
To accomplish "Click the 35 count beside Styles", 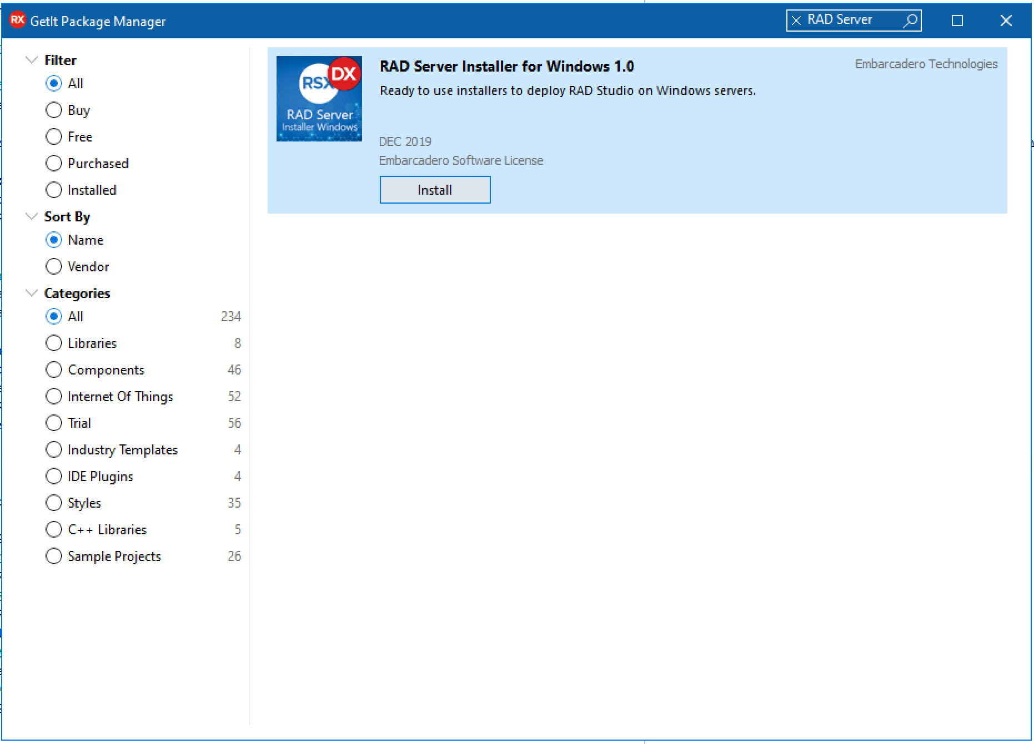I will 234,503.
